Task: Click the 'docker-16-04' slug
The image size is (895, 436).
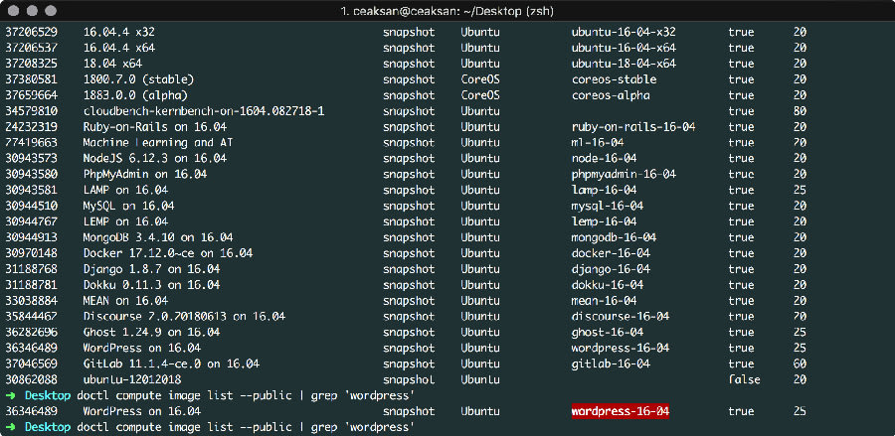Action: pyautogui.click(x=611, y=253)
